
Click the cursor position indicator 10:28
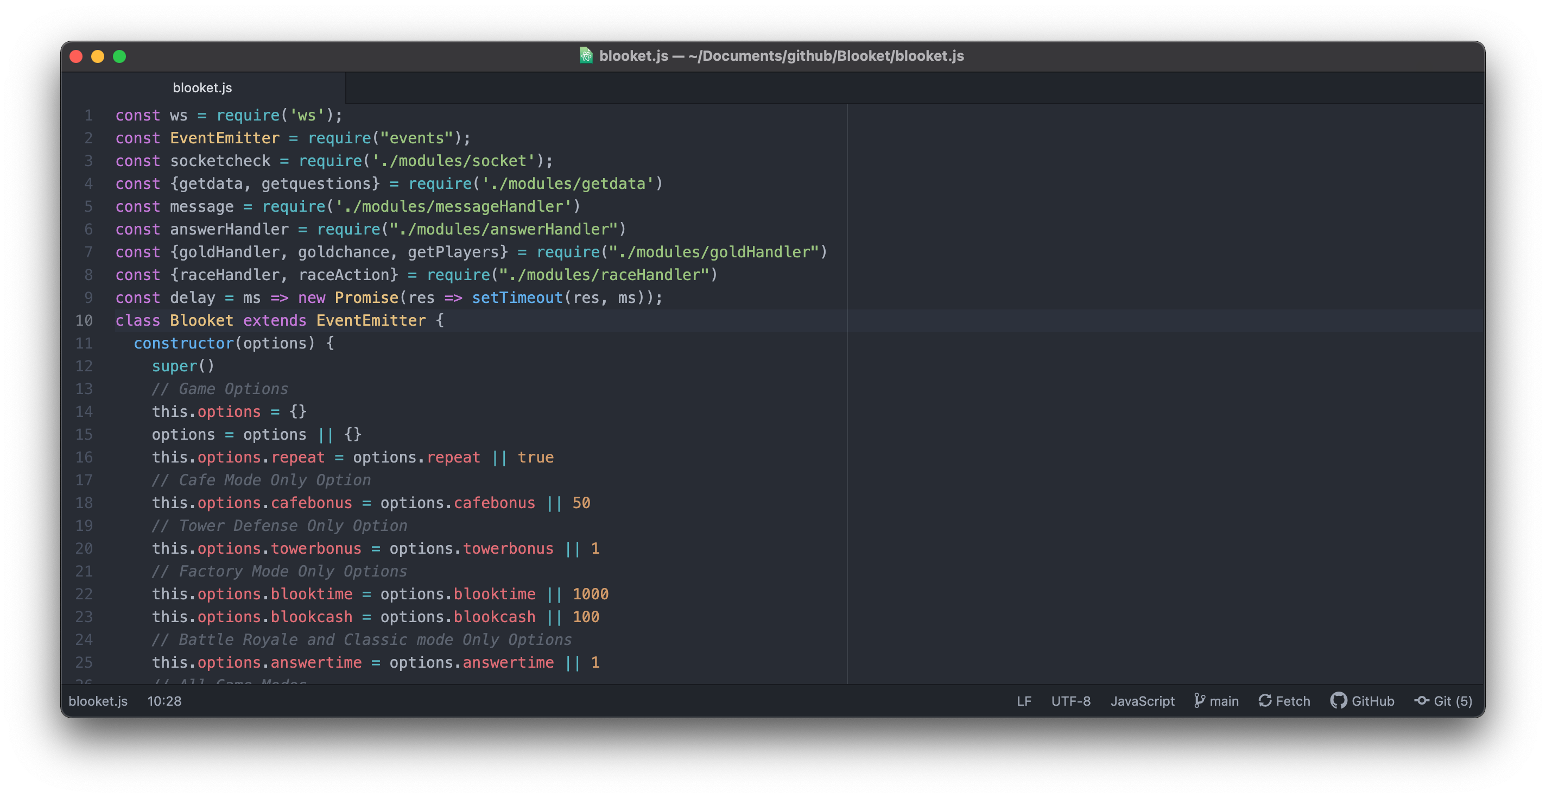point(164,700)
